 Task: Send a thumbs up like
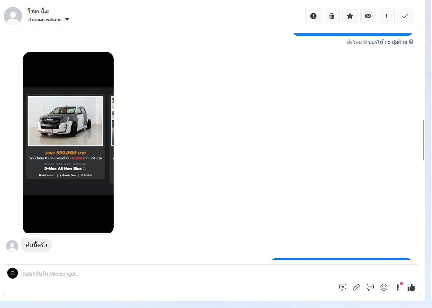coord(411,288)
